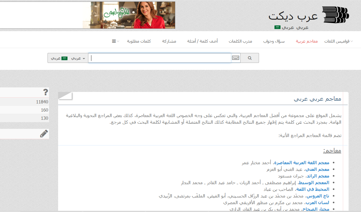Open link معجم اللغة العربية المعاصرة
Image resolution: width=361 pixels, height=212 pixels.
302,163
